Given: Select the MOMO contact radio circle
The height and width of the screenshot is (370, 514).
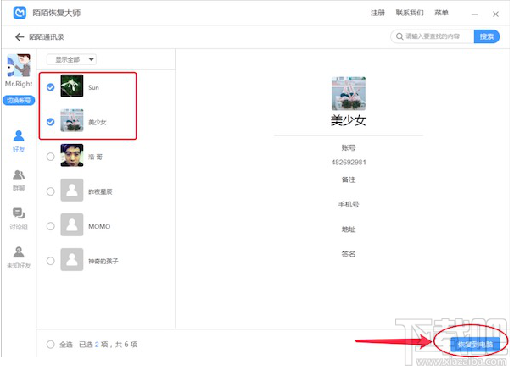Looking at the screenshot, I should [x=51, y=226].
